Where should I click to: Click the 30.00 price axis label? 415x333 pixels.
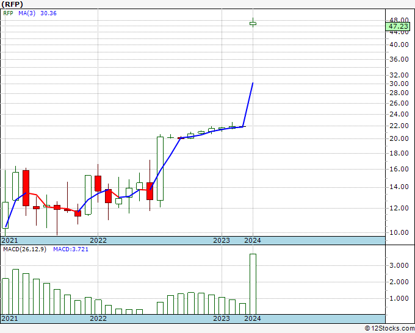(399, 84)
